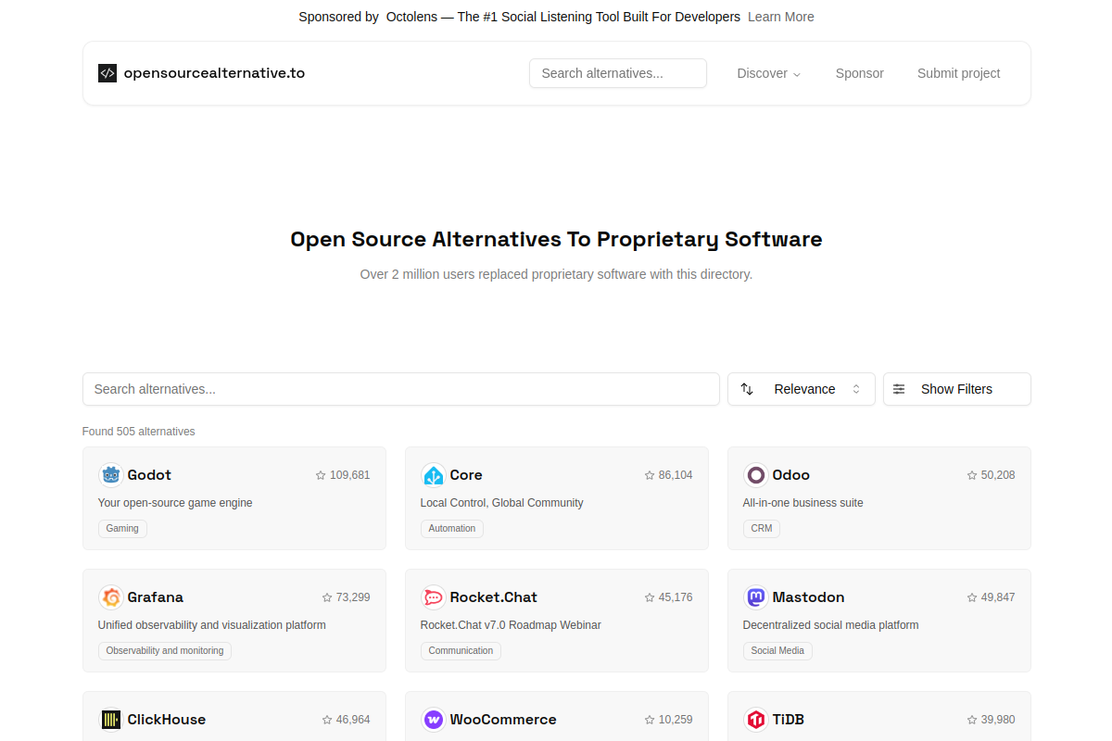Viewport: 1112px width, 741px height.
Task: Click the CRM category tag
Action: pos(762,529)
